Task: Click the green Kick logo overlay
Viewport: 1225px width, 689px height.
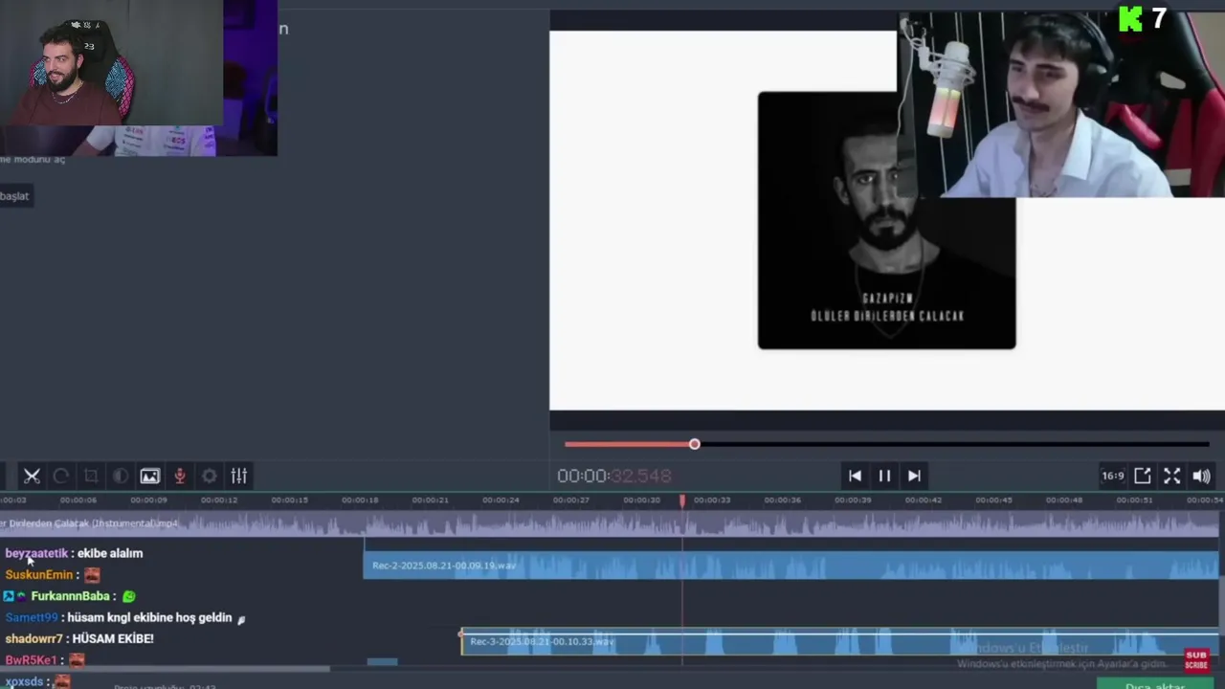Action: [x=1131, y=19]
